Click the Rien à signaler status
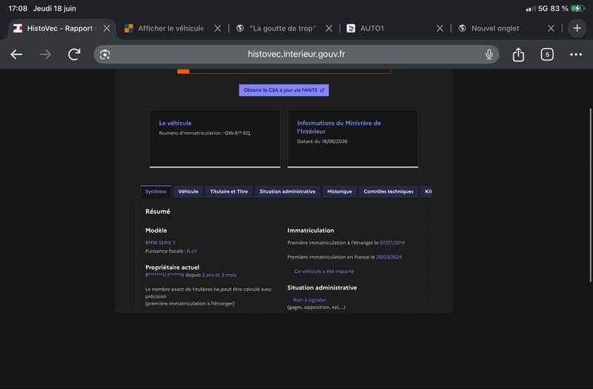This screenshot has width=593, height=389. pos(309,300)
